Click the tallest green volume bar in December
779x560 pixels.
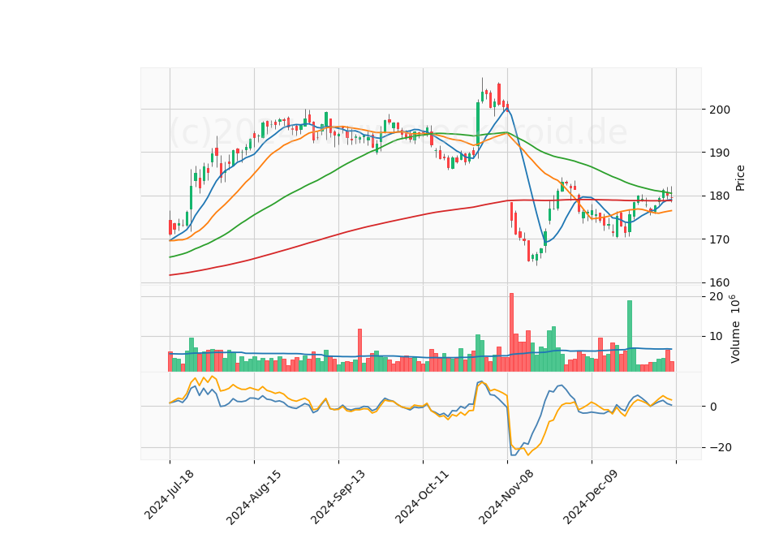coord(630,336)
